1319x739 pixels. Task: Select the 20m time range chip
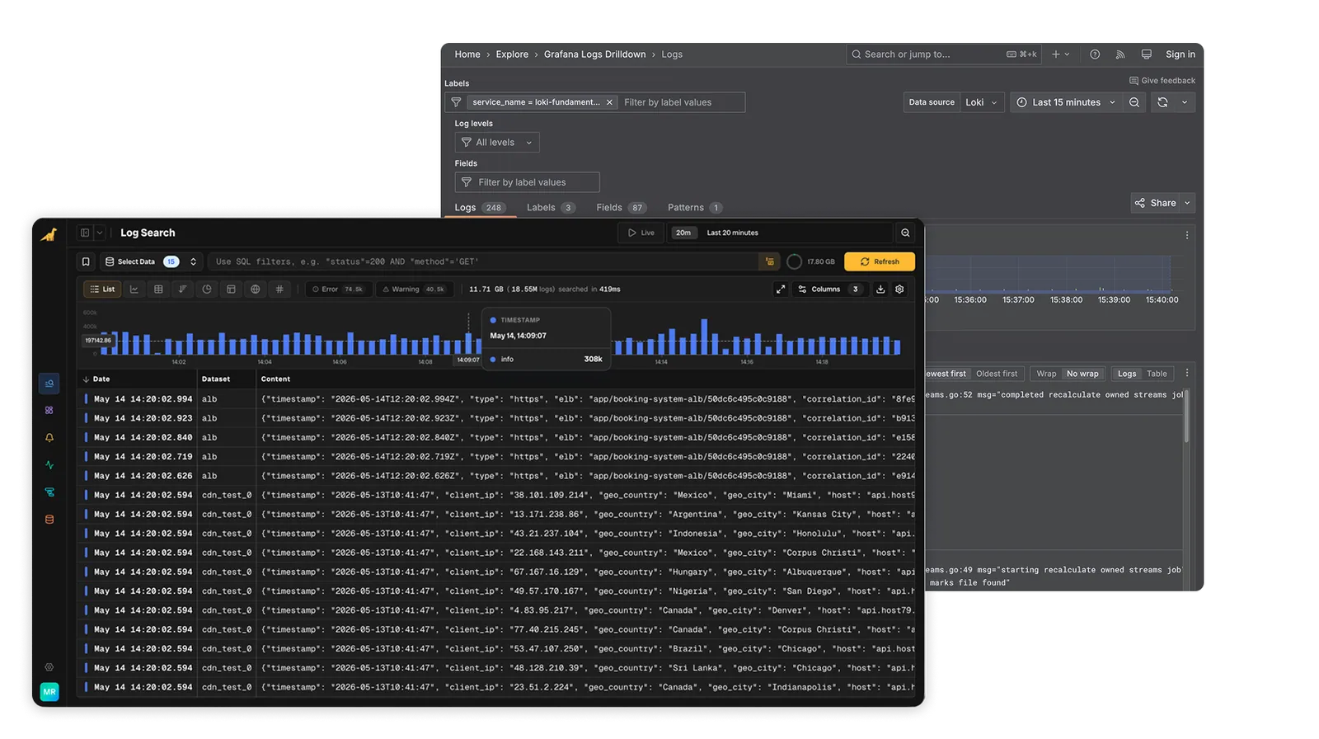(x=683, y=233)
